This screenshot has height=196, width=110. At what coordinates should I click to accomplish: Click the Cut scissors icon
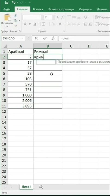[x=15, y=16]
